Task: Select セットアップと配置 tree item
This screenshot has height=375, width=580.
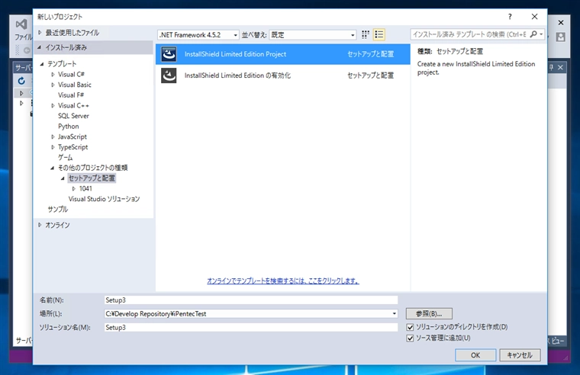Action: tap(92, 178)
